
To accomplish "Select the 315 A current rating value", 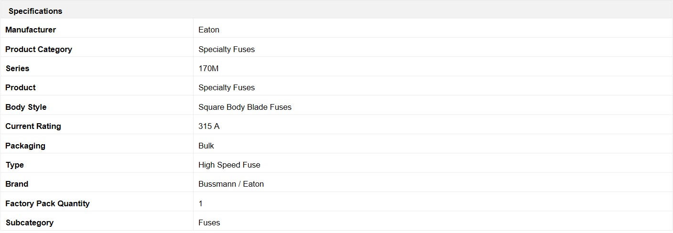I will point(209,126).
